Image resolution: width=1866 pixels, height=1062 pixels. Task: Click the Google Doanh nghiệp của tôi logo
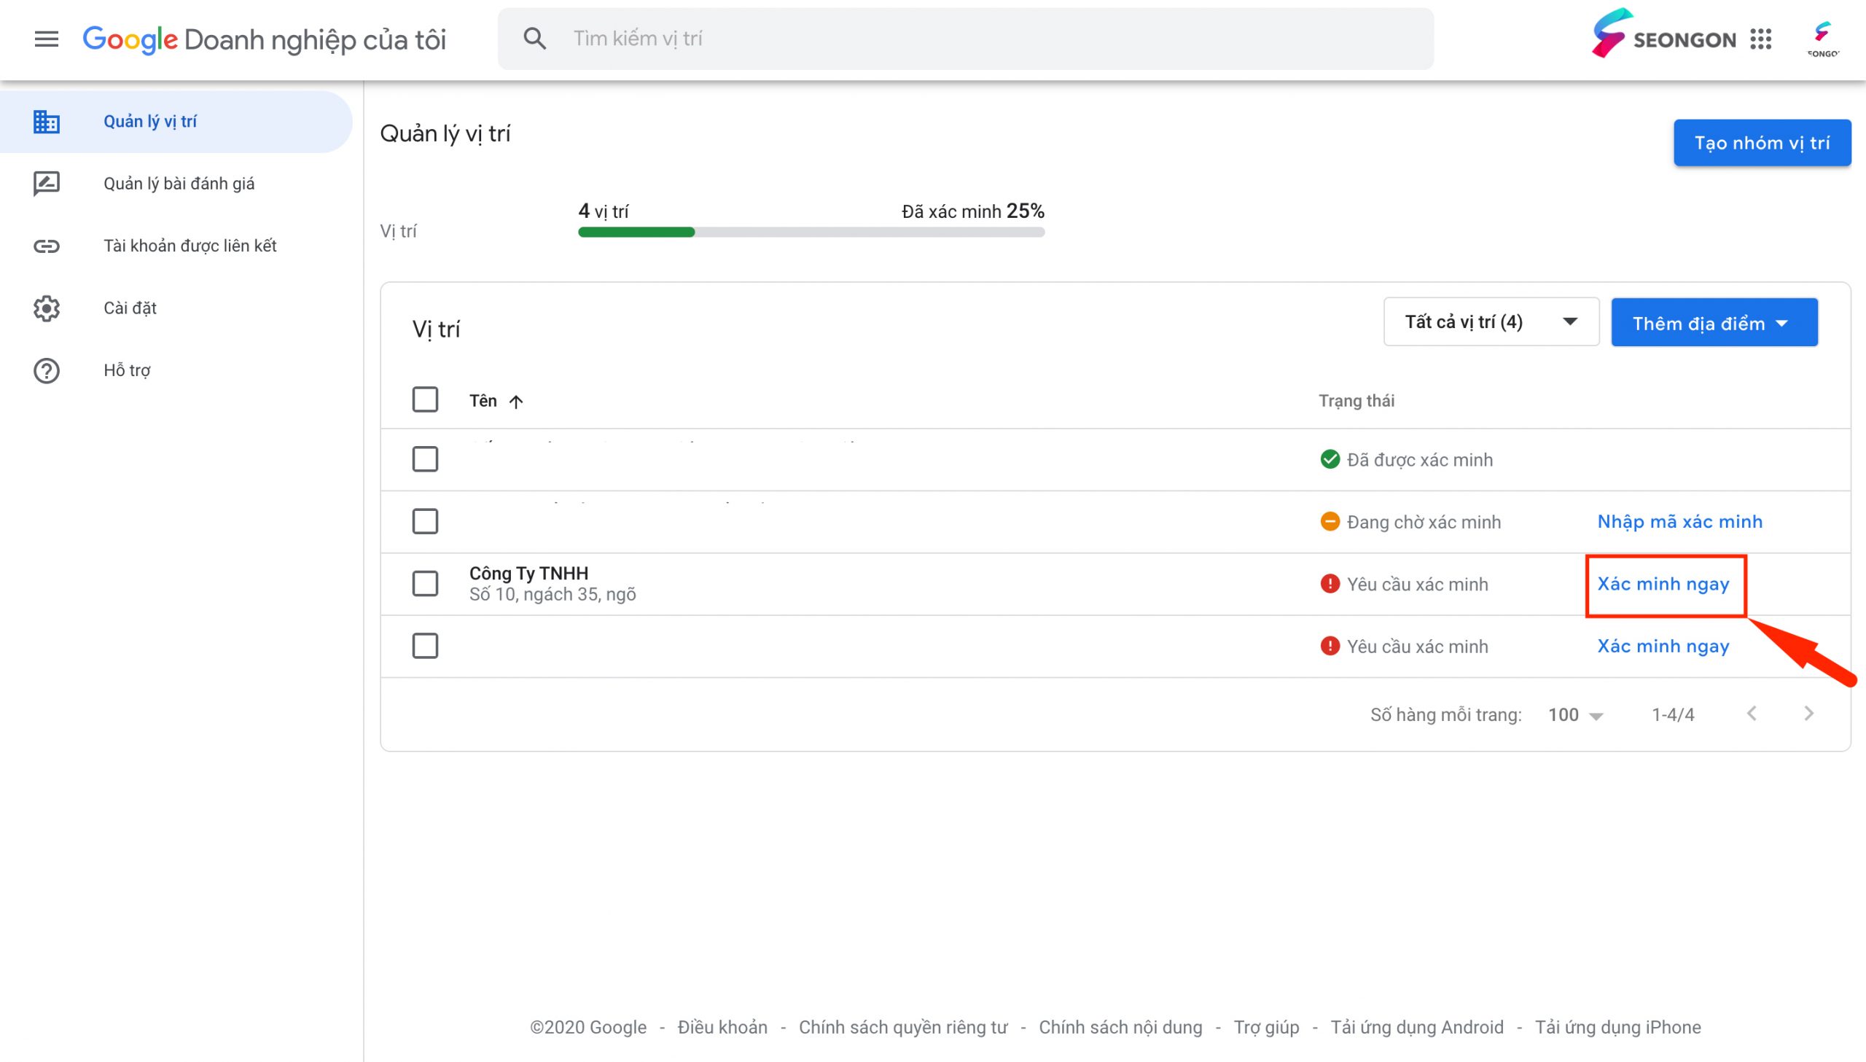click(x=264, y=39)
